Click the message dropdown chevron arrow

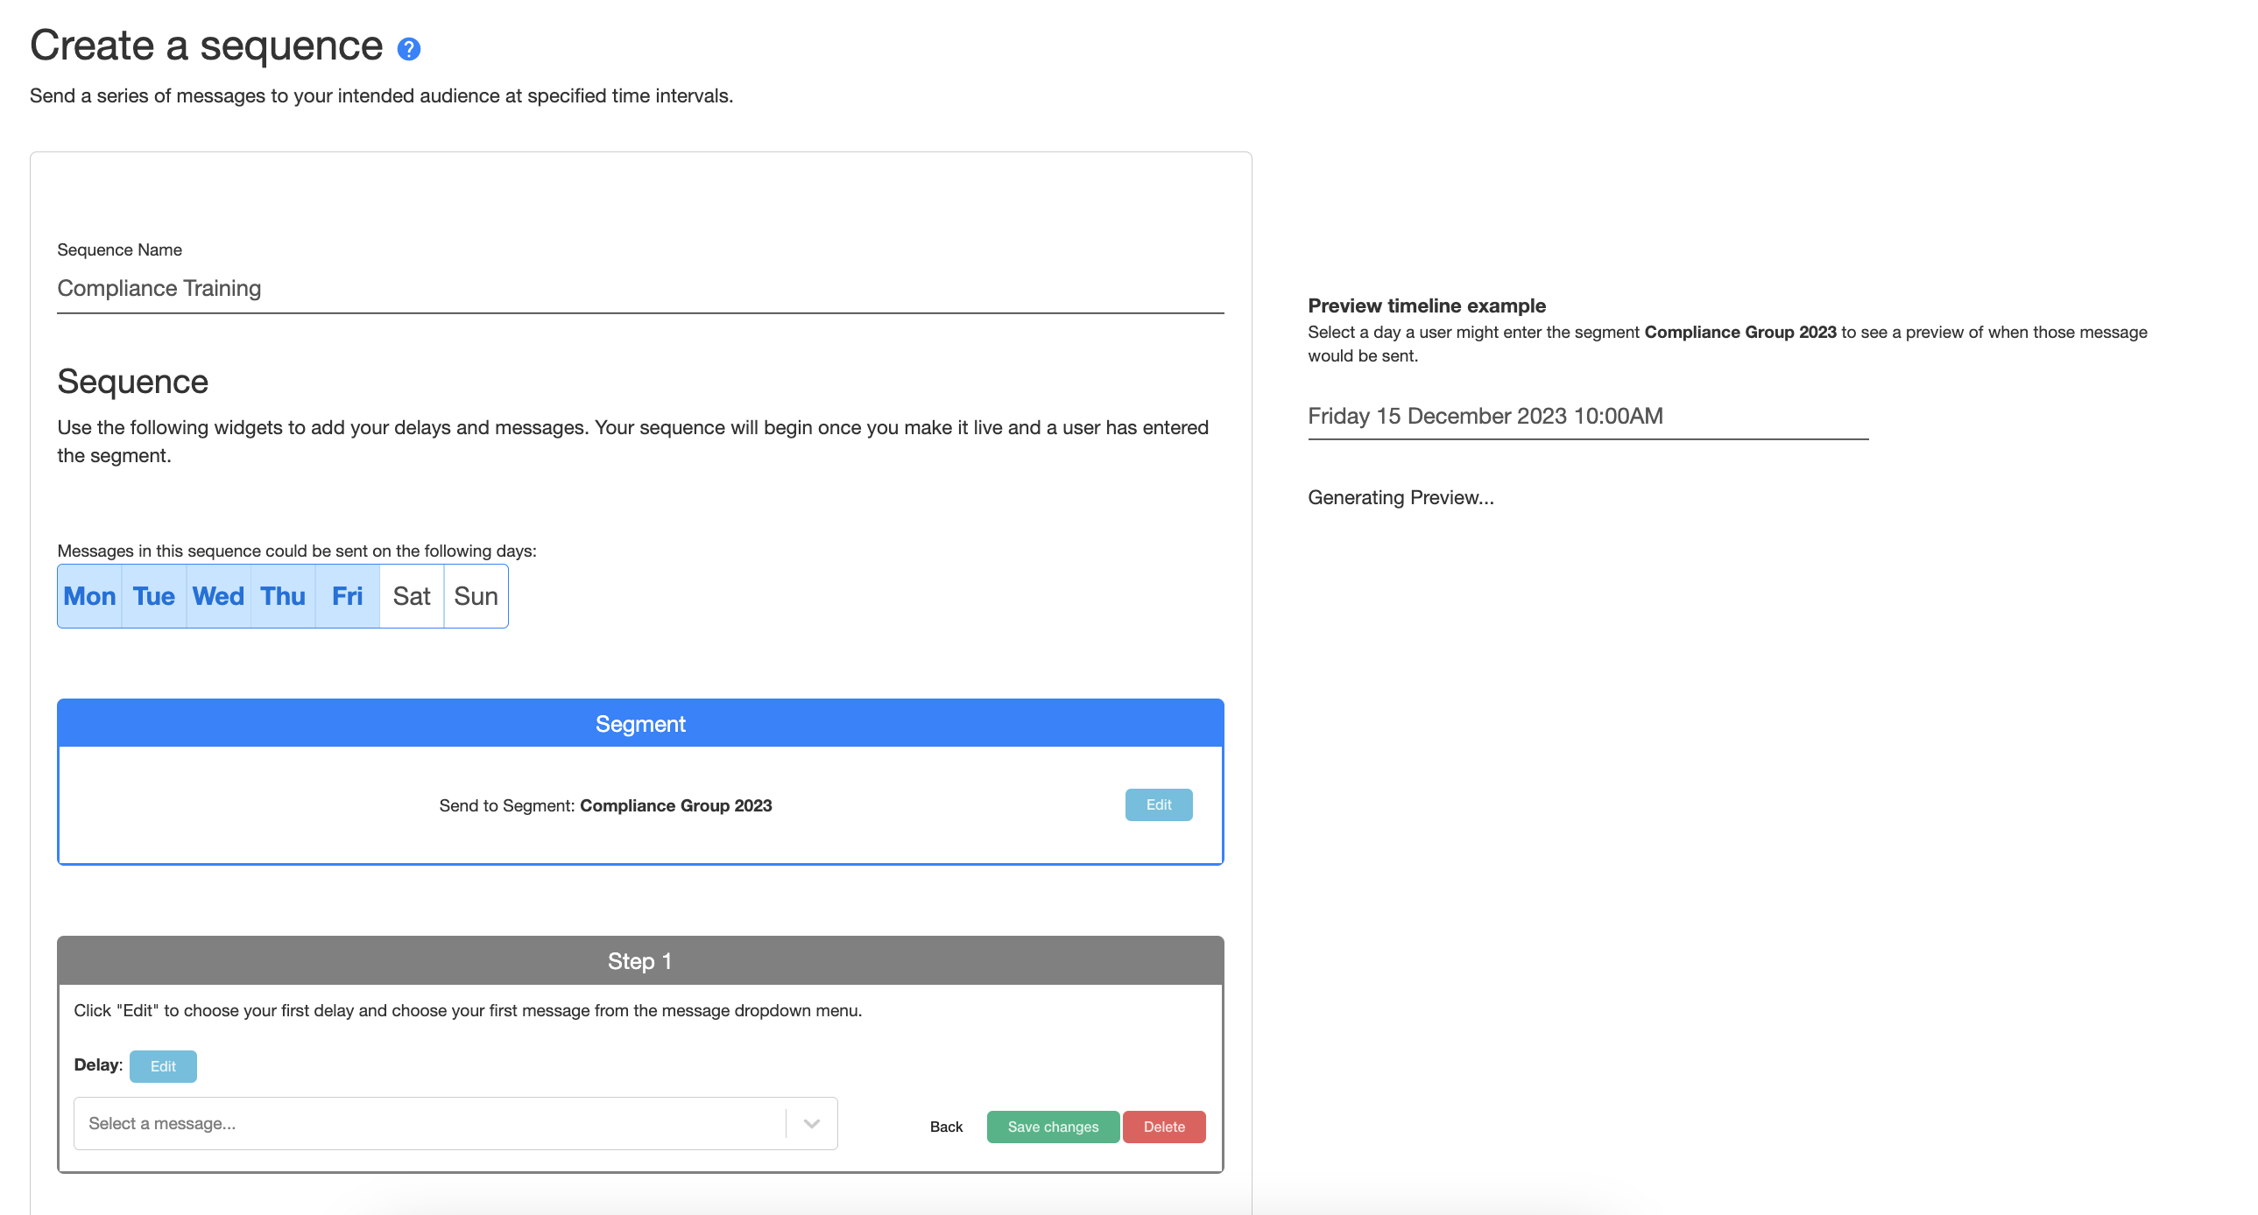tap(812, 1123)
